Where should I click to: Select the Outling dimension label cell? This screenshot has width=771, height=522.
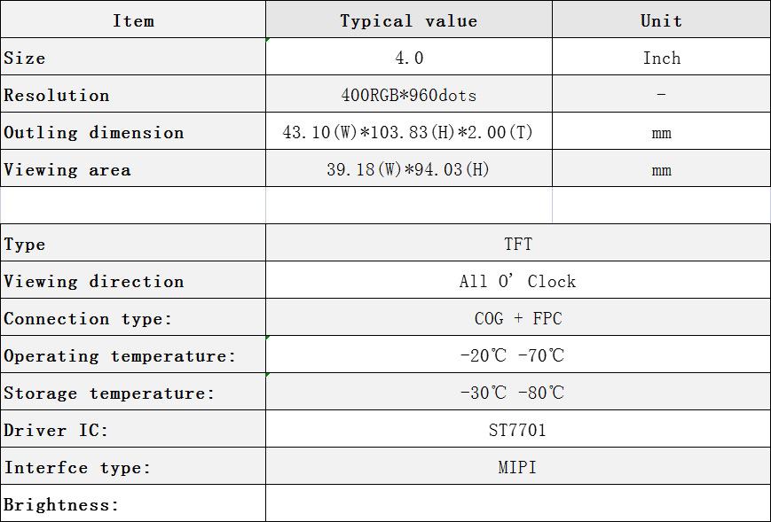[x=133, y=131]
